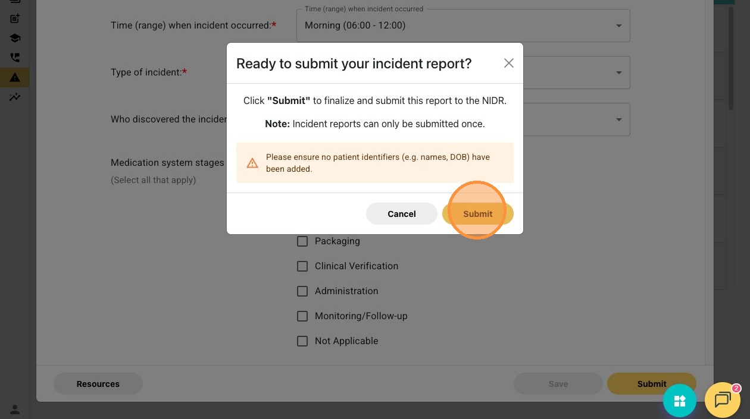
Task: Select the Monitoring/Follow-up checkbox
Action: [x=302, y=316]
